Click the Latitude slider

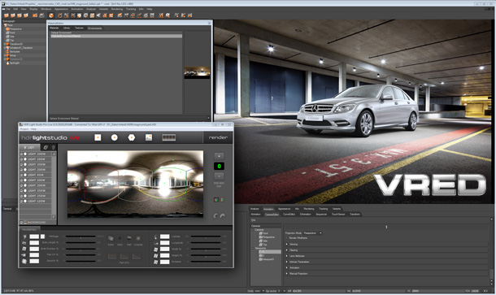(206, 236)
